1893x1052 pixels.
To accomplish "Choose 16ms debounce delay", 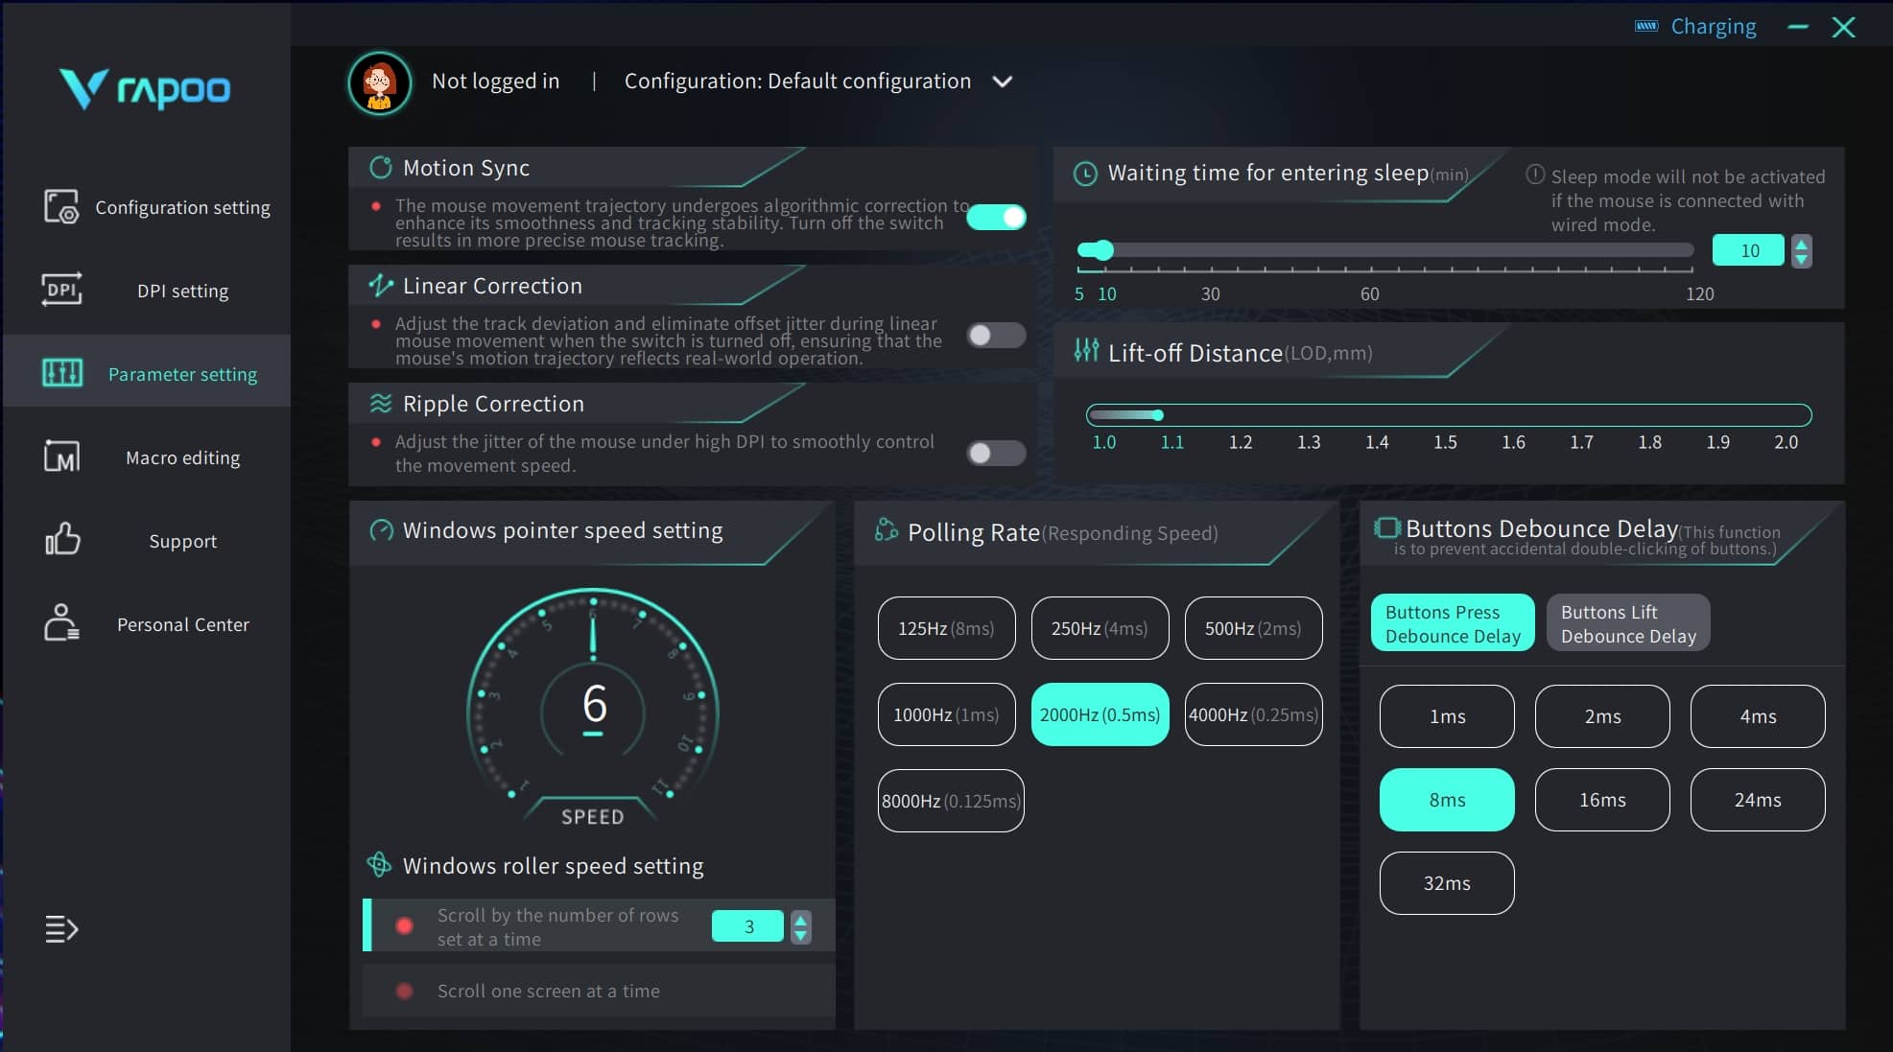I will point(1601,800).
